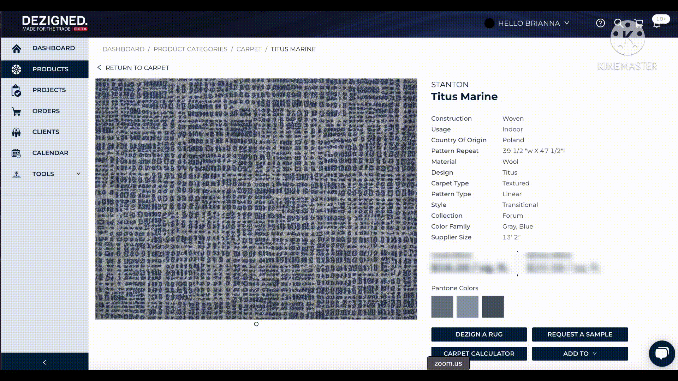Select the light gray Pantone swatch
This screenshot has width=678, height=381.
468,307
